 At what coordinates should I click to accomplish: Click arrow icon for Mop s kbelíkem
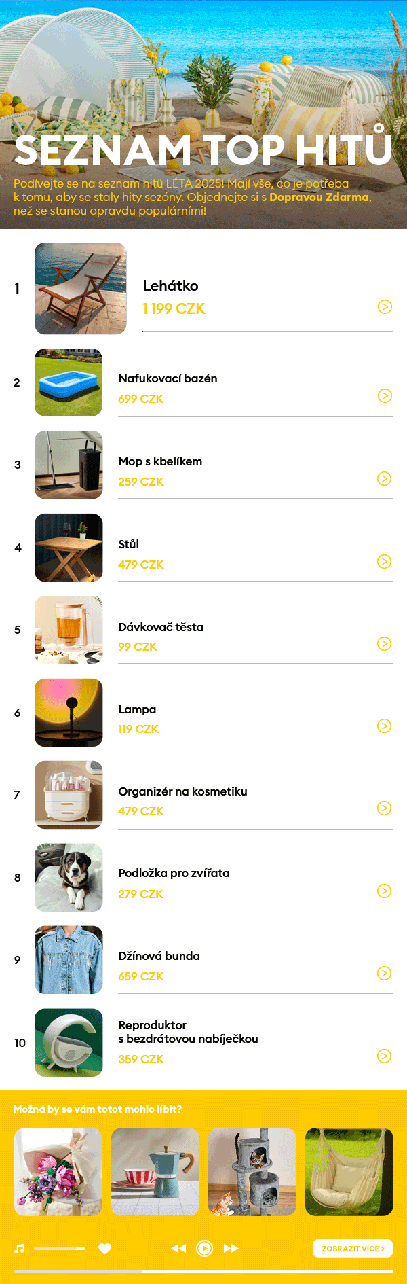(385, 479)
